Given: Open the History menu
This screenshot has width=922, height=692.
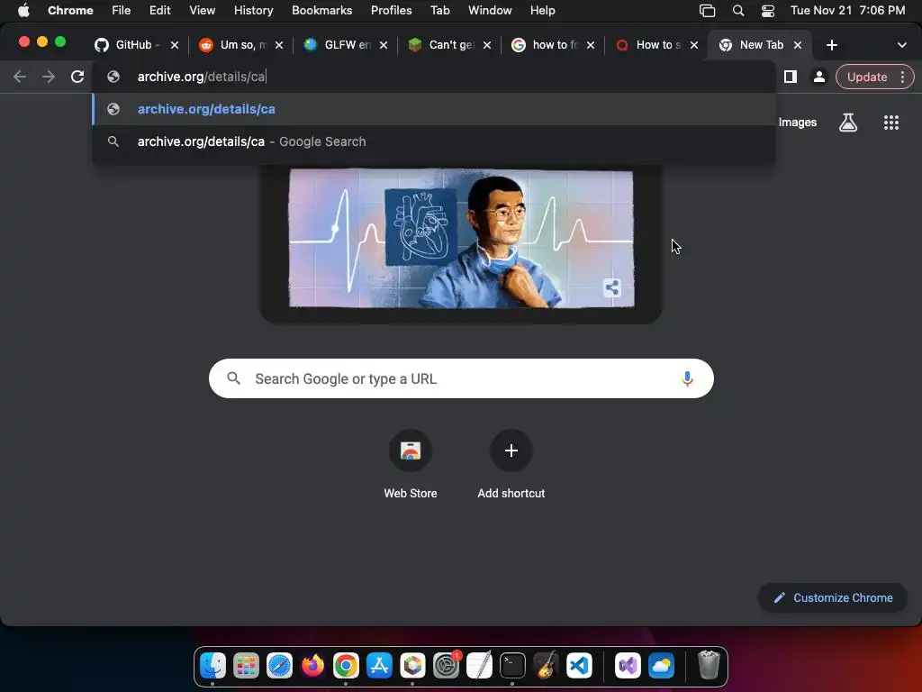Looking at the screenshot, I should coord(253,11).
